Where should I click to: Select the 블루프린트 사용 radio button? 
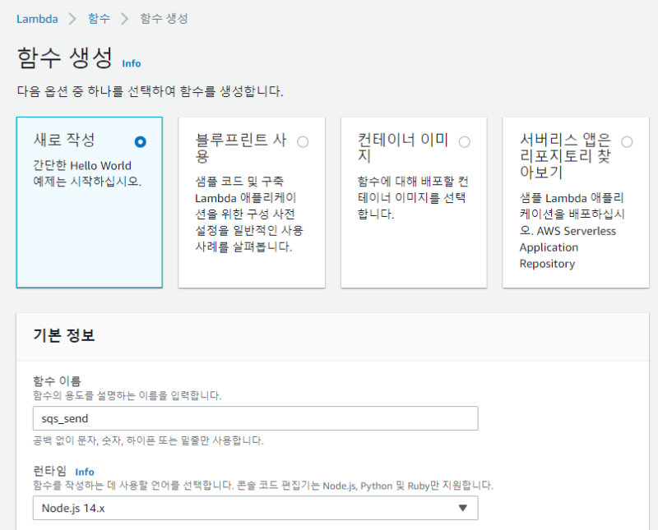pyautogui.click(x=303, y=141)
